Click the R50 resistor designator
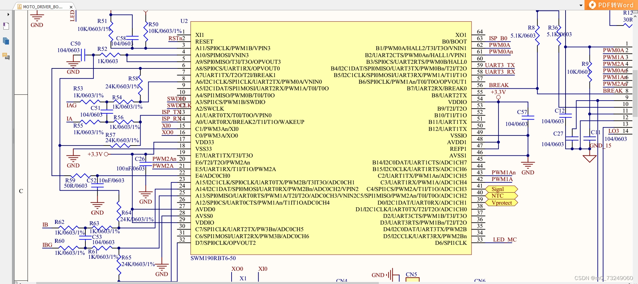The width and height of the screenshot is (638, 284). tap(153, 24)
